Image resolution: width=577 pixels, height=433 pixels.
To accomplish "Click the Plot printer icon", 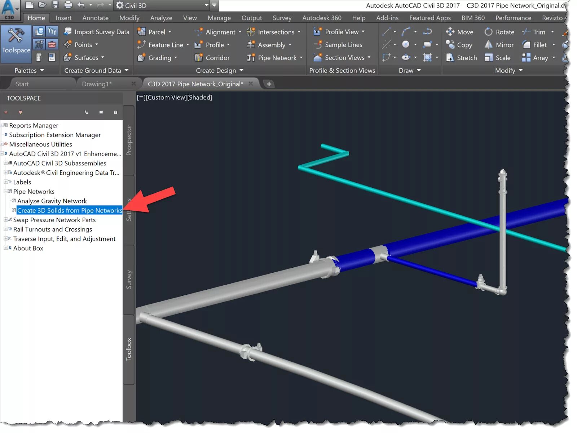I will [x=68, y=5].
